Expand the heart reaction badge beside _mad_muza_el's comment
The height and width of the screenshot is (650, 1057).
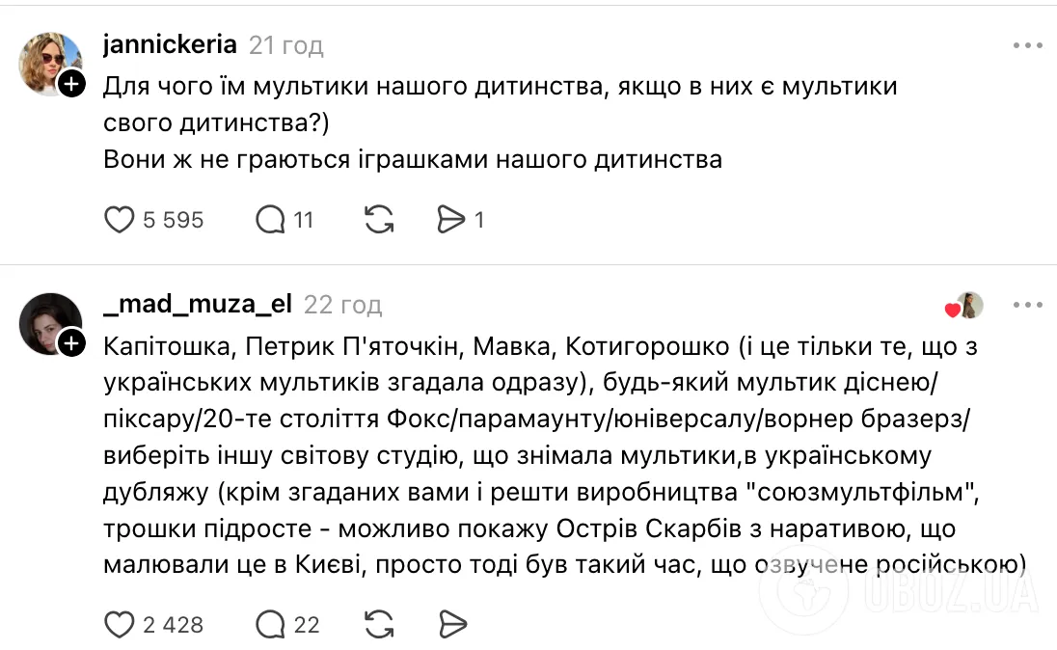pyautogui.click(x=961, y=305)
